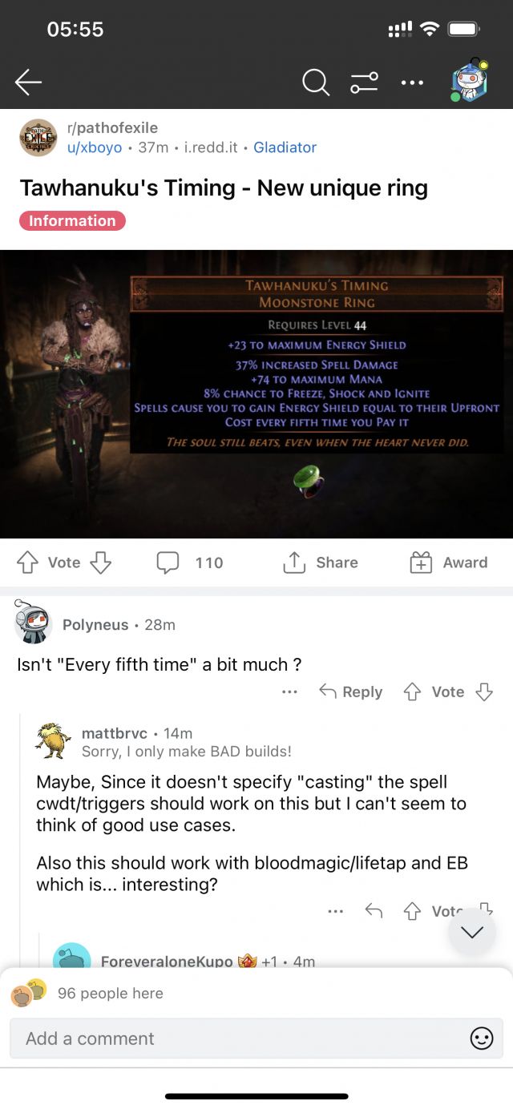Reply to Polyneus's comment
Screen dimensions: 513x1109
tap(351, 692)
